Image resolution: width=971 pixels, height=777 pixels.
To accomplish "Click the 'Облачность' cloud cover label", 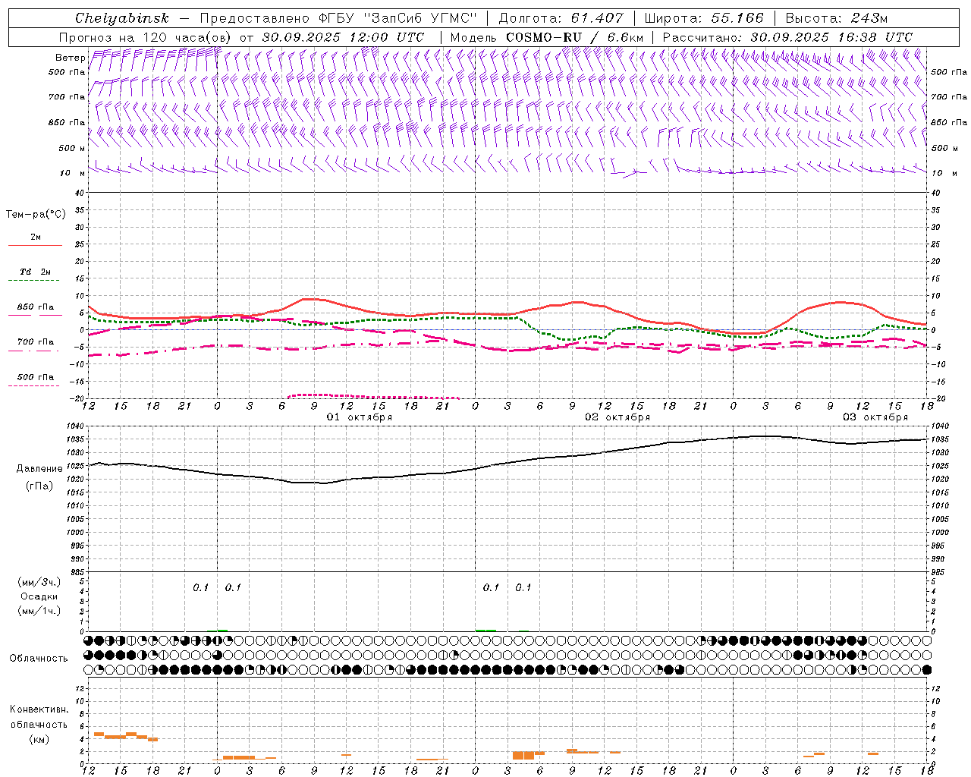I will pos(39,659).
